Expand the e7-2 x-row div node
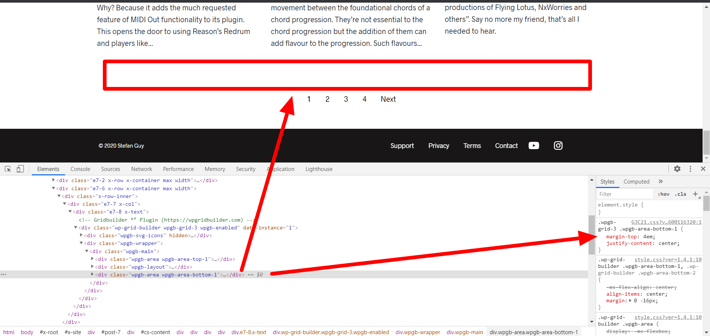This screenshot has height=336, width=710. point(53,180)
